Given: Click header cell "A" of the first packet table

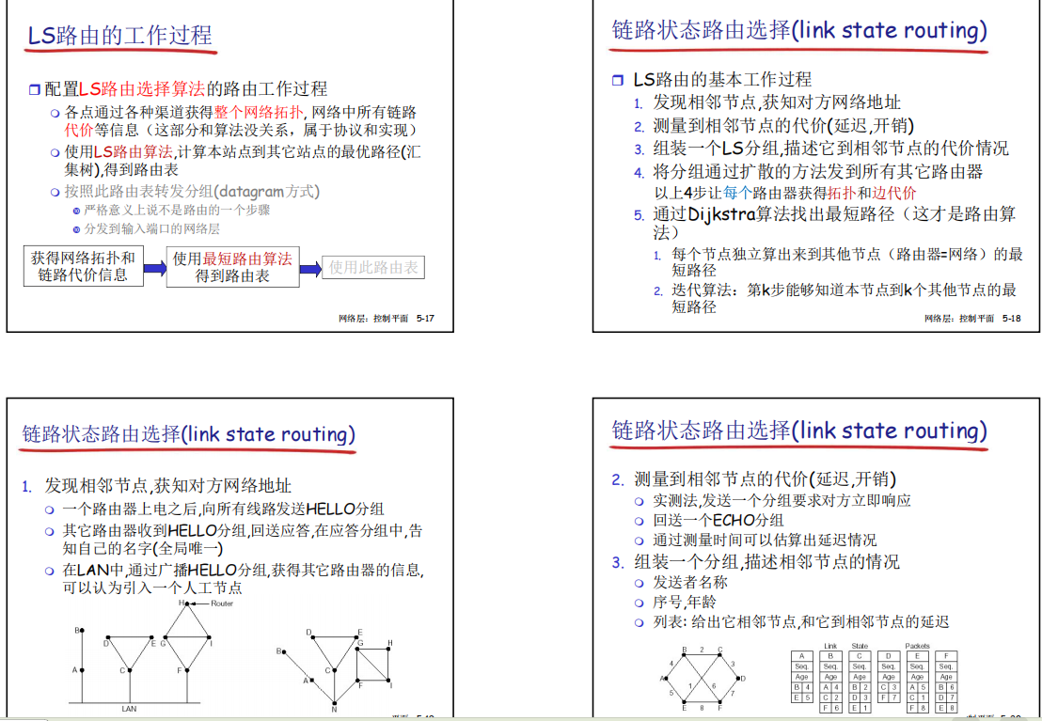Looking at the screenshot, I should 801,656.
